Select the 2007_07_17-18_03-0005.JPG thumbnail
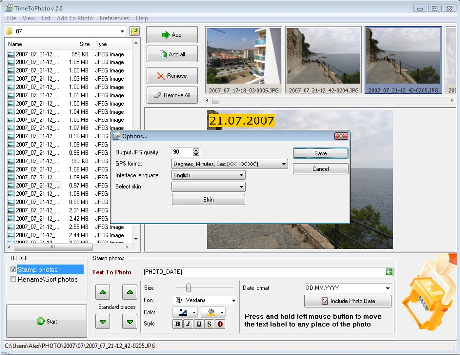Image resolution: width=460 pixels, height=355 pixels. 244,60
